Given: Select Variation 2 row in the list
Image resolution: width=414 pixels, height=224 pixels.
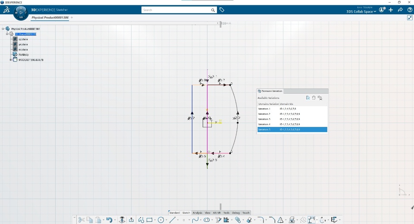Looking at the screenshot, I should [x=292, y=114].
